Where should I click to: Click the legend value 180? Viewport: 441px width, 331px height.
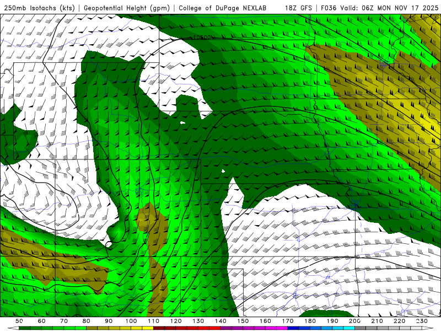click(310, 321)
